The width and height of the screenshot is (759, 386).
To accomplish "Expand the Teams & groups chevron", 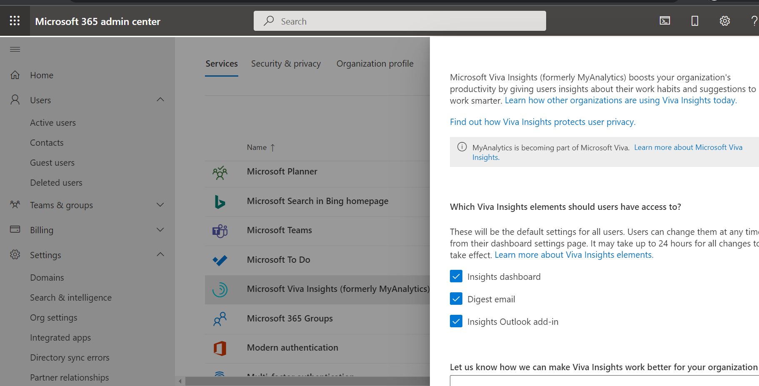I will [160, 205].
